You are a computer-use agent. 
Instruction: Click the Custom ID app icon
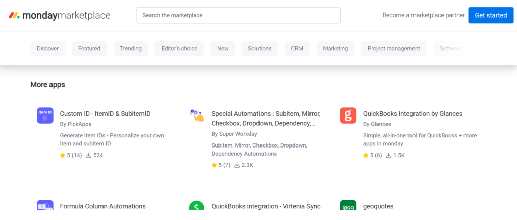pos(45,115)
